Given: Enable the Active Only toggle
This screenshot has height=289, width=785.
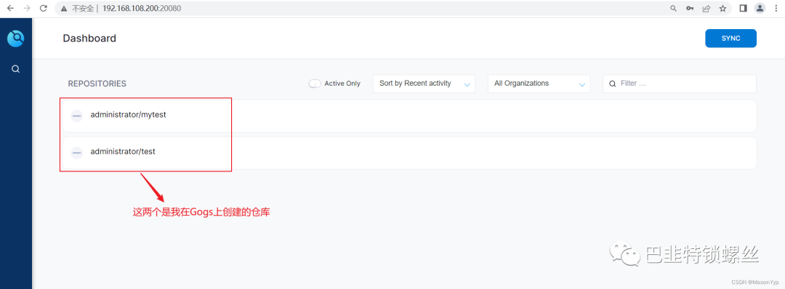Looking at the screenshot, I should 315,84.
